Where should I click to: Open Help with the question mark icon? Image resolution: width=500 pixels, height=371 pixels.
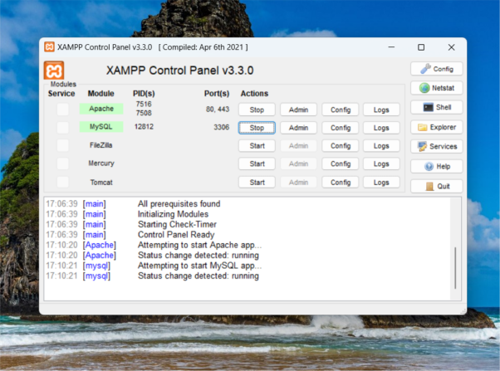tap(437, 166)
